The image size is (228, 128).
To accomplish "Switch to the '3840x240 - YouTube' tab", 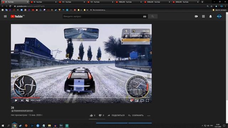I will point(185,2).
